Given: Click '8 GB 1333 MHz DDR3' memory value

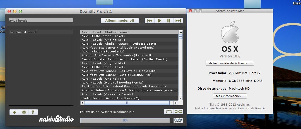Looking at the screenshot, I should pyautogui.click(x=245, y=81).
